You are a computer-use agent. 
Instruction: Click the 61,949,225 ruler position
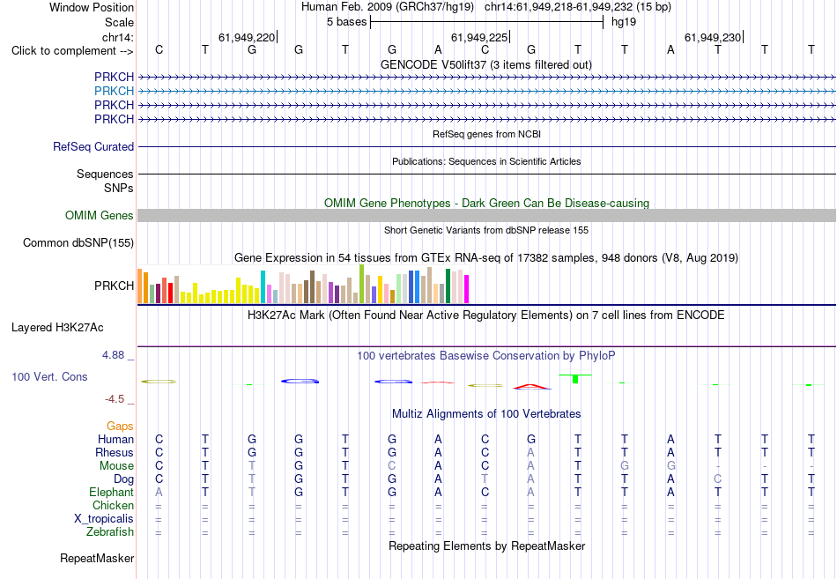pyautogui.click(x=479, y=37)
